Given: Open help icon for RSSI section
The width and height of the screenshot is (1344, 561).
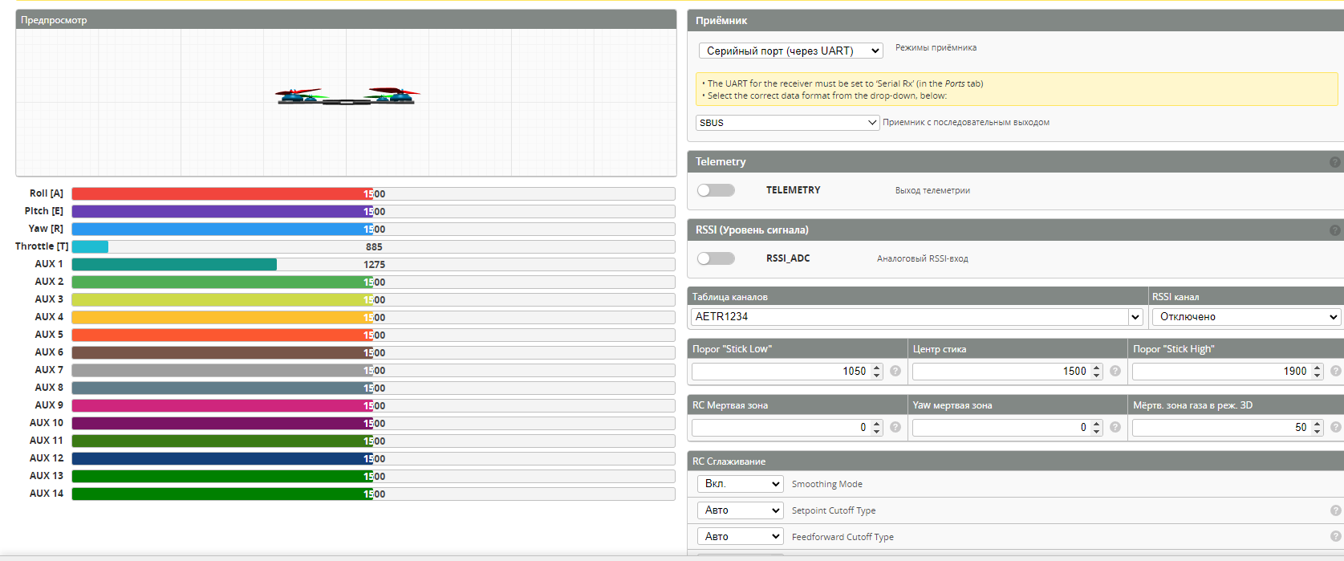Looking at the screenshot, I should [x=1335, y=230].
